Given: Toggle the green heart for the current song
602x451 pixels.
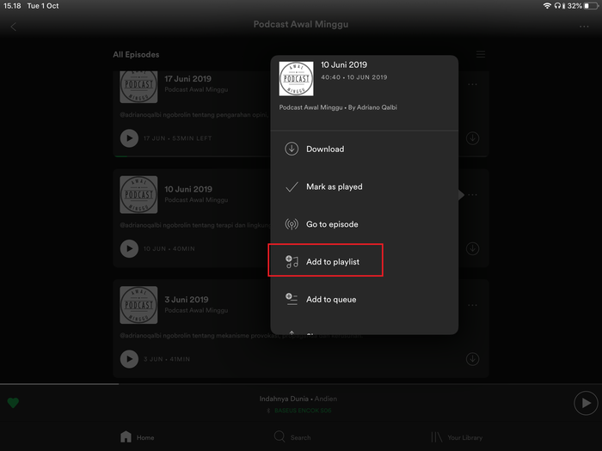Looking at the screenshot, I should [x=13, y=403].
